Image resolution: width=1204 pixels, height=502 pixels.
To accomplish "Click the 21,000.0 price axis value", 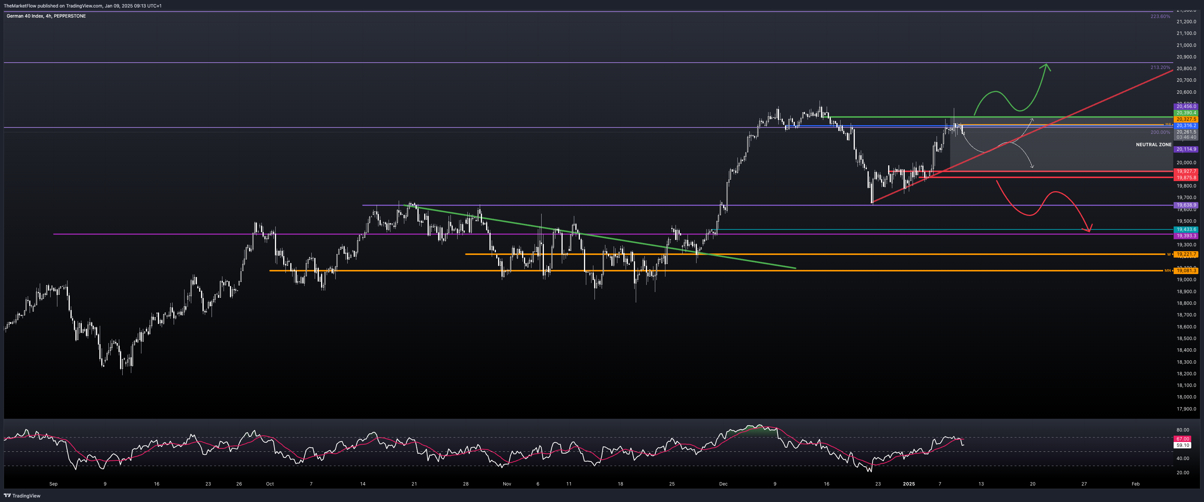I will coord(1186,45).
